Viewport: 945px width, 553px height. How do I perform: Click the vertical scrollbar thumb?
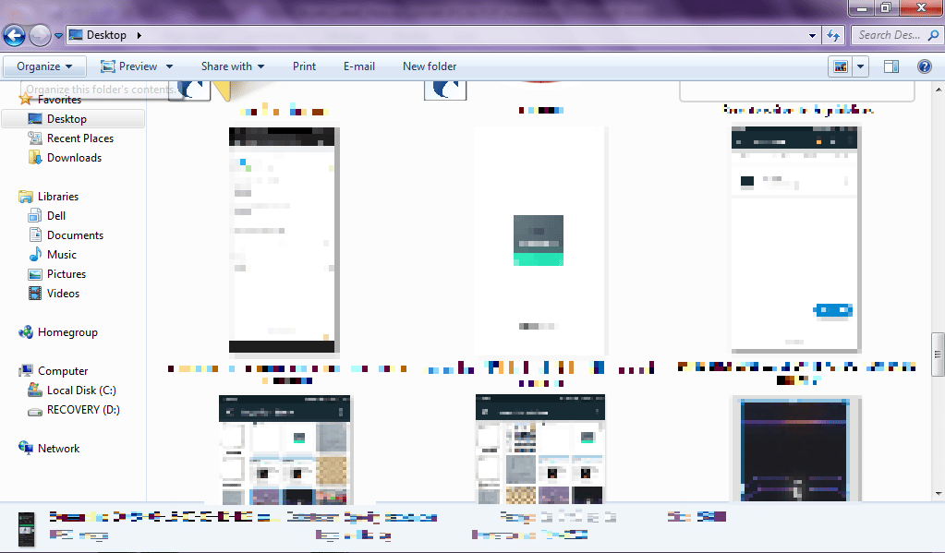click(x=939, y=355)
